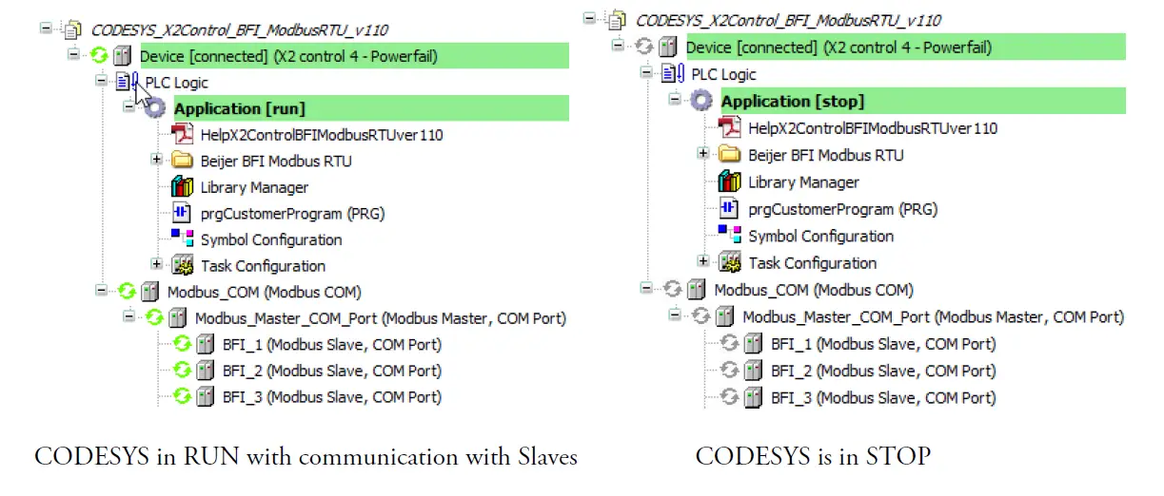The image size is (1164, 496).
Task: Click prgCustomerProgram PRG icon in run tree
Action: pyautogui.click(x=183, y=214)
